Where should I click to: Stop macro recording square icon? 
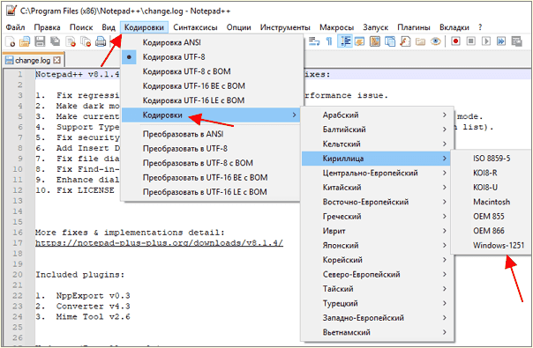click(471, 41)
